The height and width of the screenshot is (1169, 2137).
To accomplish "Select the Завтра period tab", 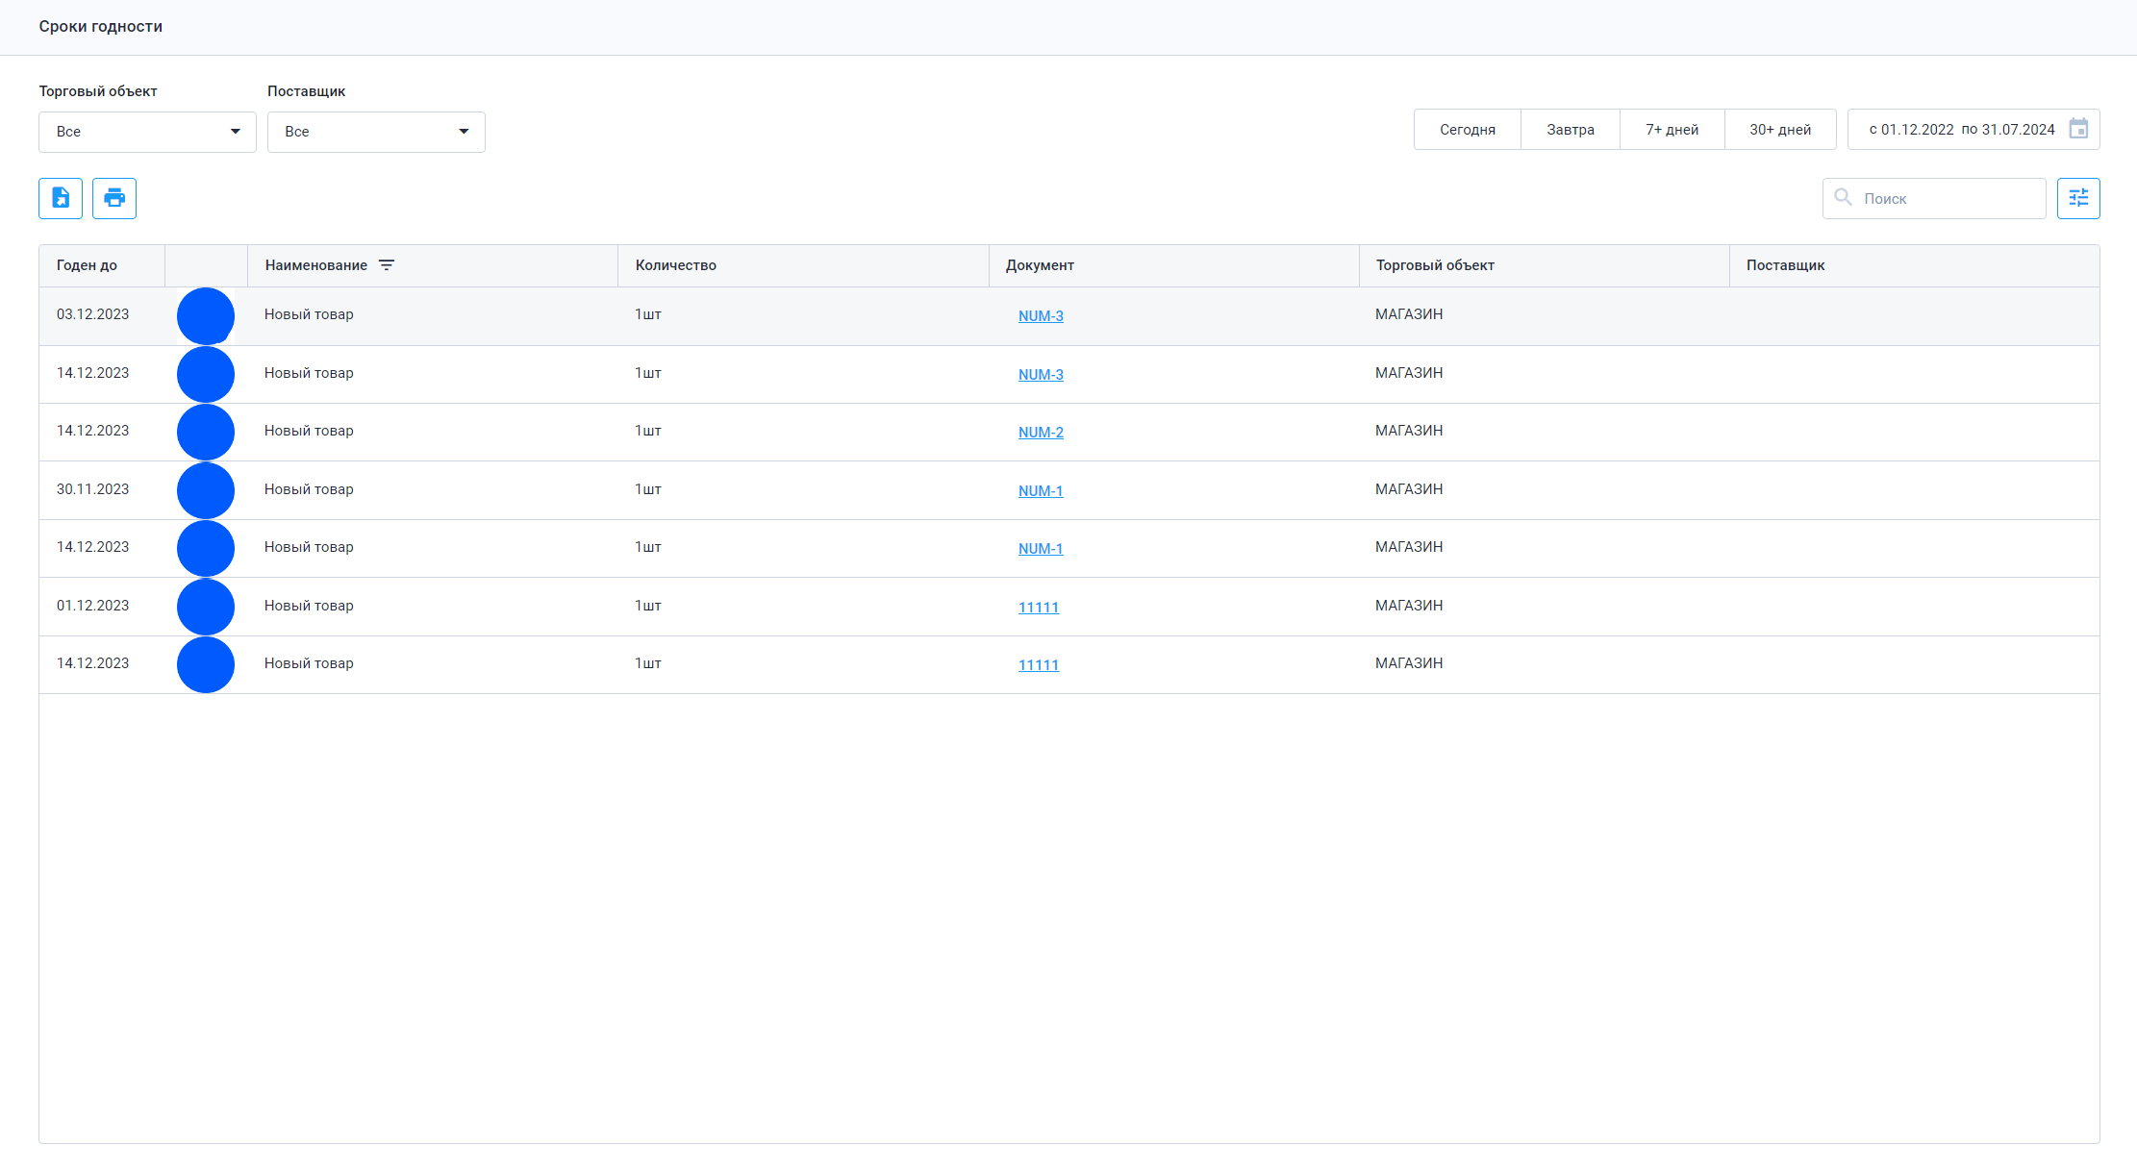I will tap(1570, 129).
